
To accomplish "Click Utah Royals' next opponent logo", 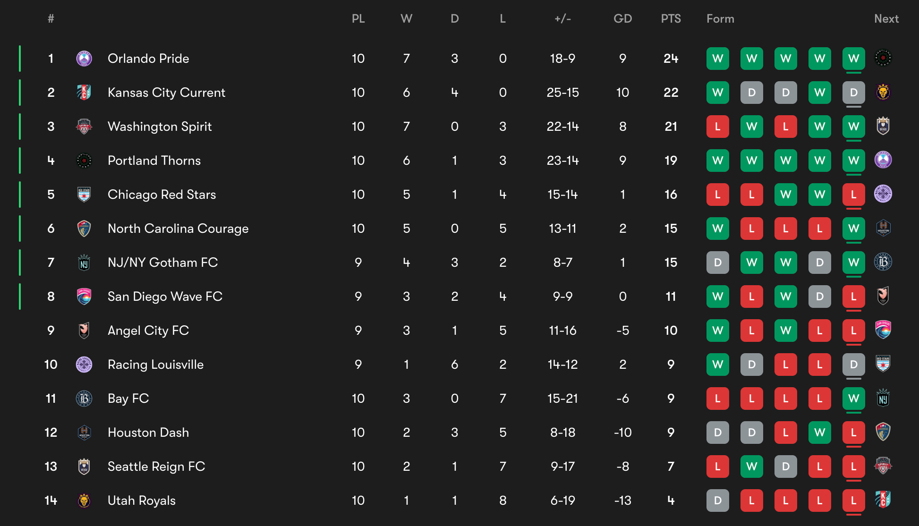I will [x=883, y=500].
